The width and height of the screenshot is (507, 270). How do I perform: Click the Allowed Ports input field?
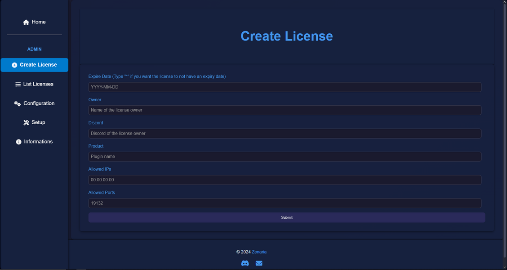(x=285, y=203)
